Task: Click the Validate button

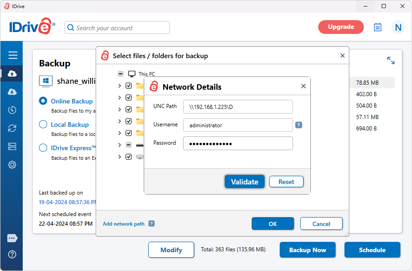Action: click(x=244, y=182)
